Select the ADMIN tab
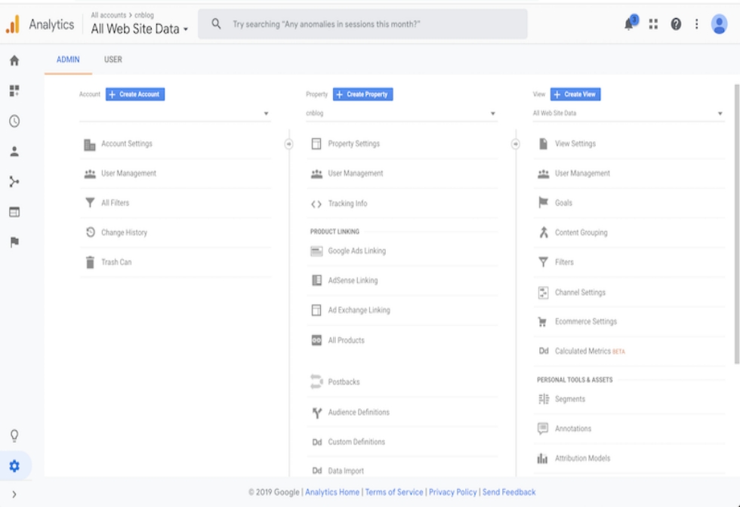The image size is (740, 507). (x=68, y=60)
